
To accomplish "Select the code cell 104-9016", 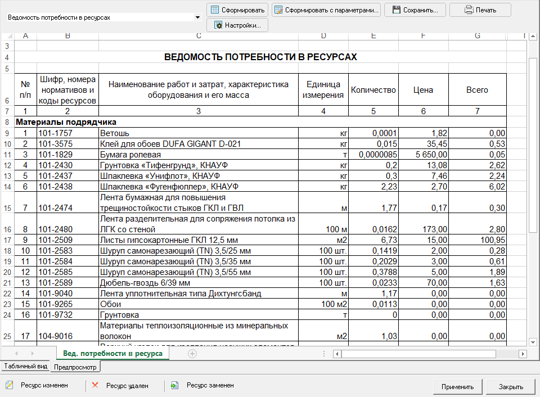I will [67, 331].
